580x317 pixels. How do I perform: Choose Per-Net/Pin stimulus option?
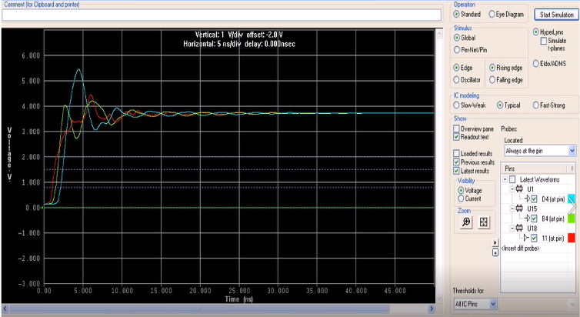tap(457, 49)
